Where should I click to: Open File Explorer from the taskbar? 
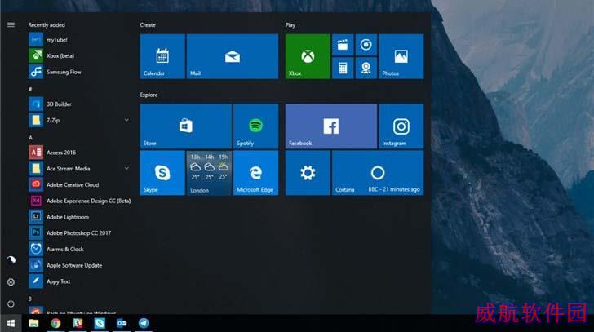[x=33, y=323]
